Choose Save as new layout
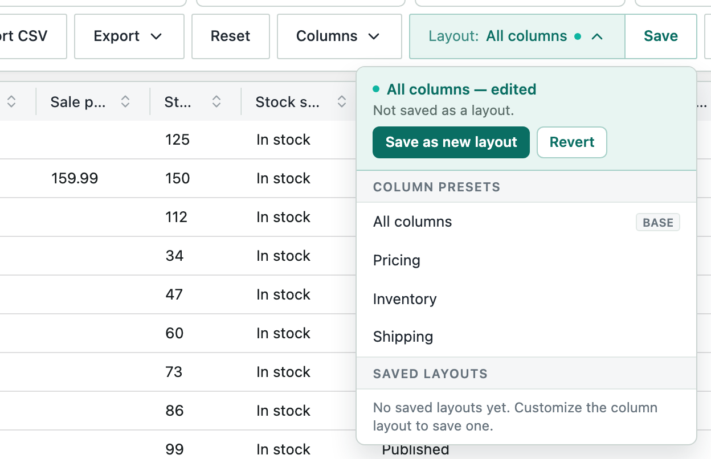 [451, 142]
